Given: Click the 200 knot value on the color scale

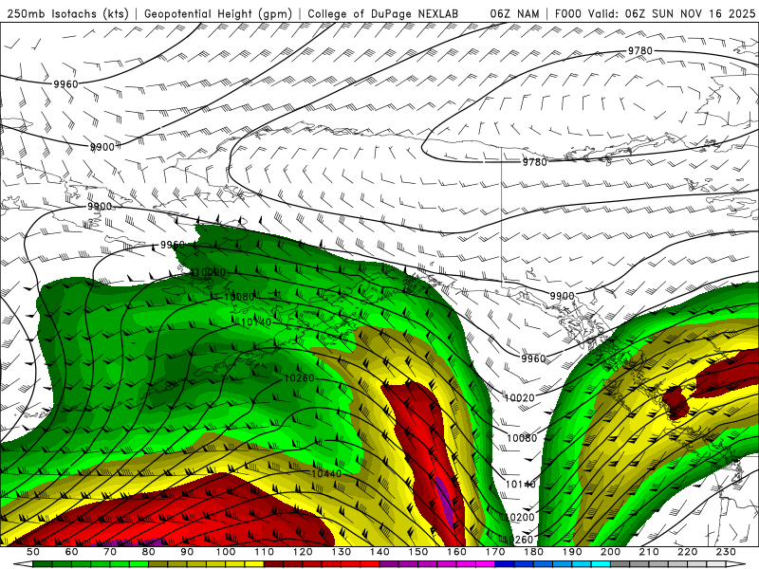Looking at the screenshot, I should click(610, 552).
